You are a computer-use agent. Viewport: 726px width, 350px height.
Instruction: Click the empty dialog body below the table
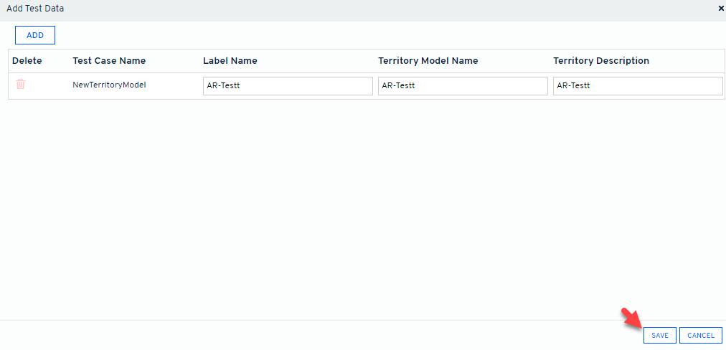coord(359,208)
